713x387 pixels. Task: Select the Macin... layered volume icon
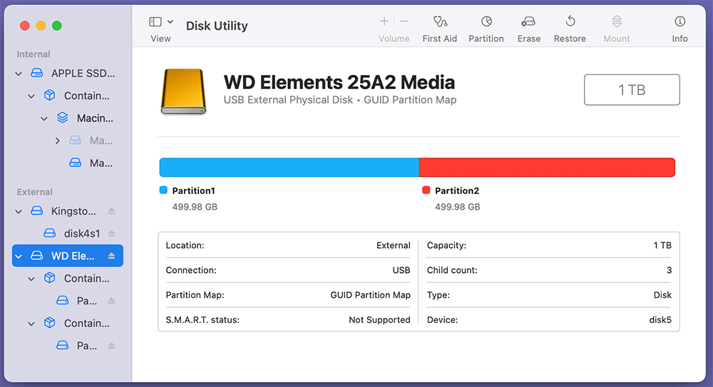[62, 118]
